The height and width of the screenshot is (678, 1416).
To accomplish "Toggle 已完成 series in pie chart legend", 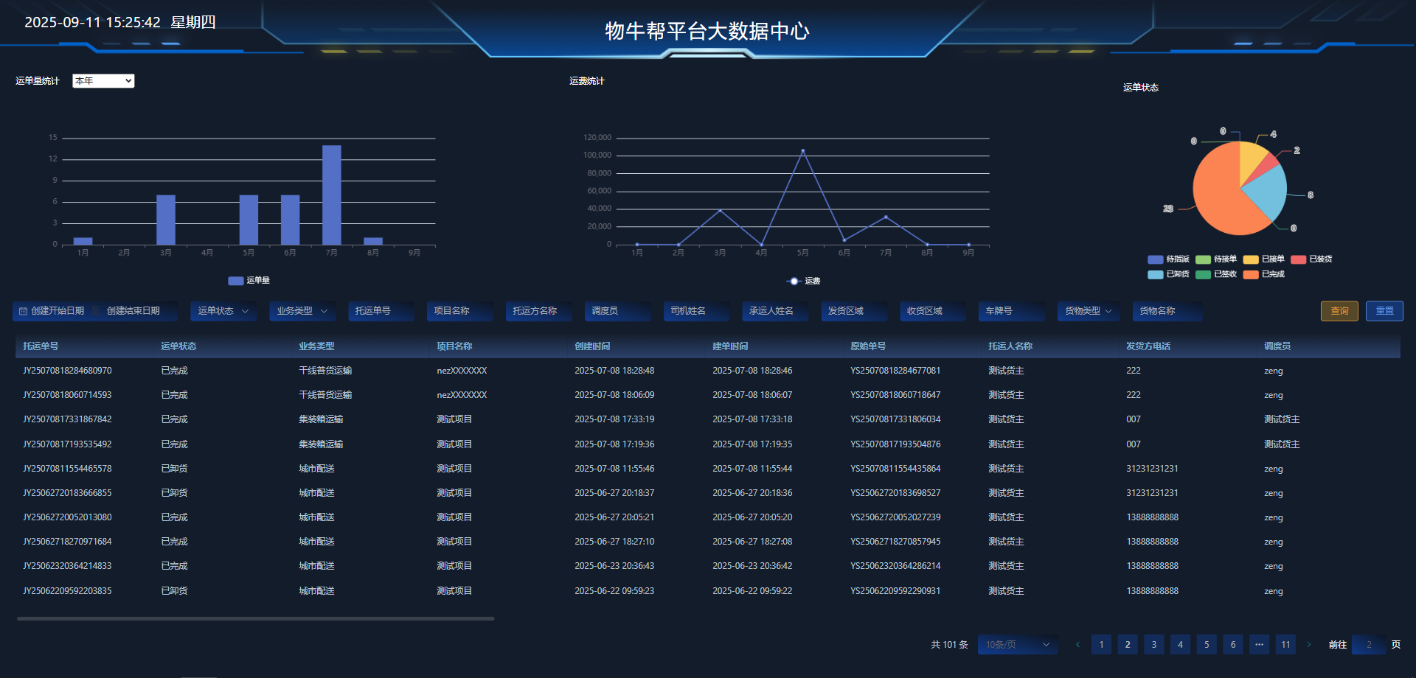I will tap(1251, 275).
